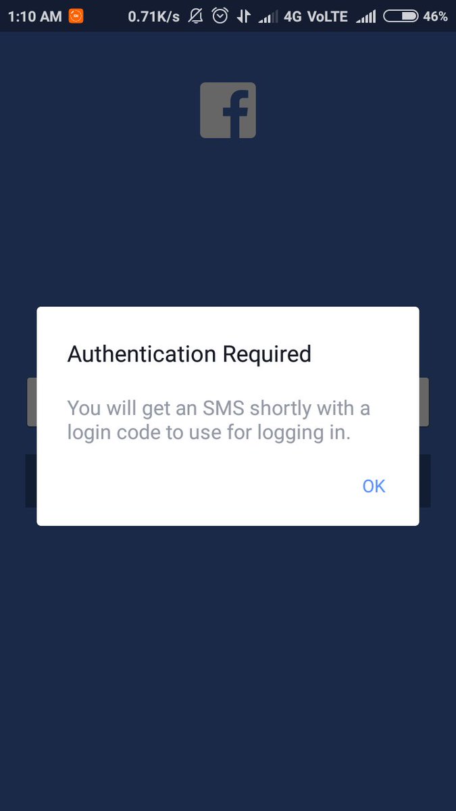This screenshot has width=456, height=811.
Task: Tap the OK button in the dialog
Action: 374,486
